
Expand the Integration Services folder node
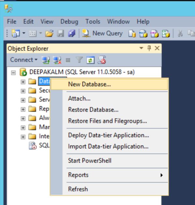23,137
